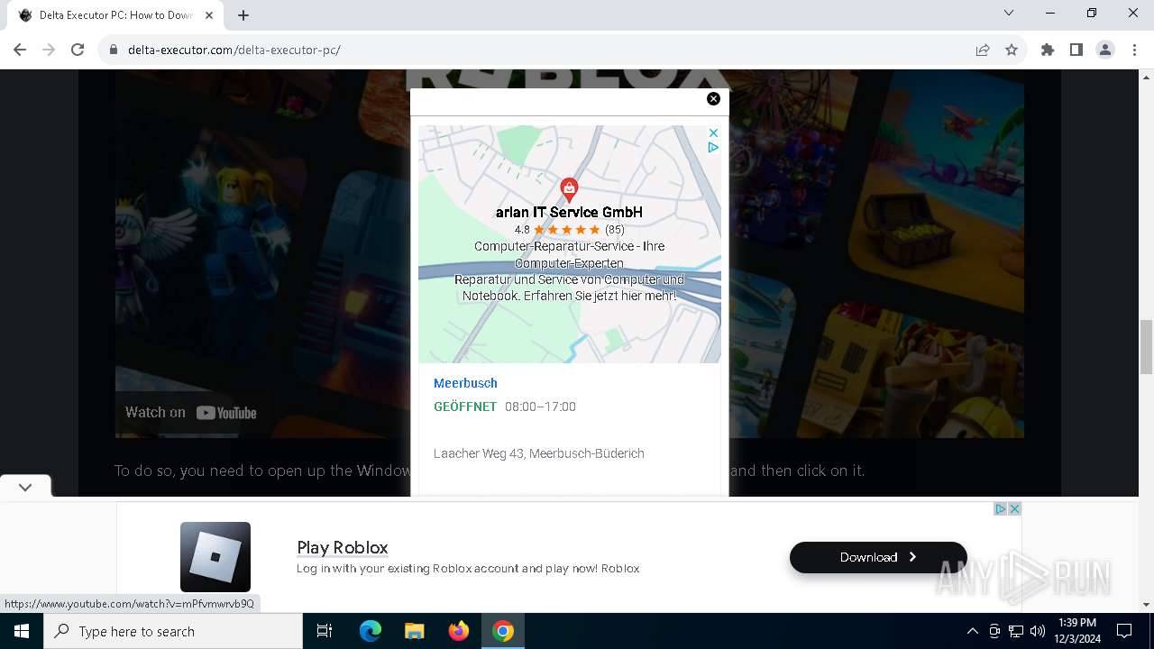This screenshot has width=1154, height=649.
Task: Click the Play Roblox ad headline
Action: point(343,547)
